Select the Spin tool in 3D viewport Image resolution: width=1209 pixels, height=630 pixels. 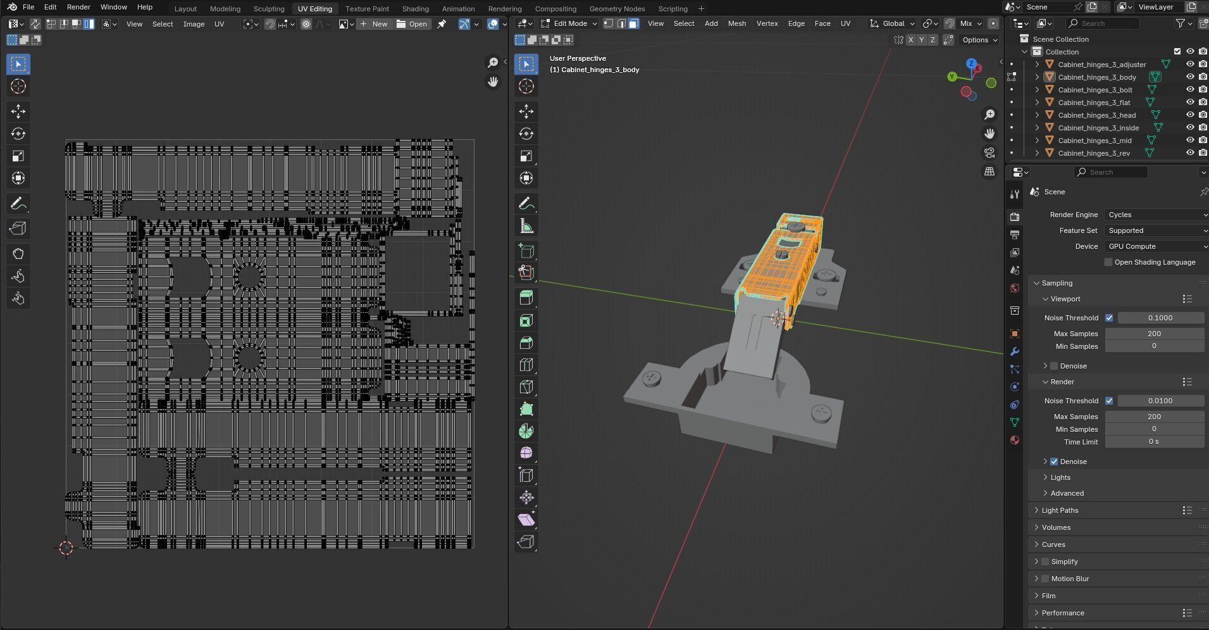[526, 431]
